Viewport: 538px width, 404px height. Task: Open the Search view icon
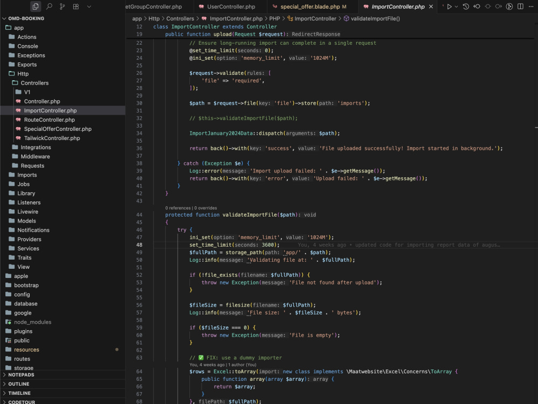pos(49,6)
